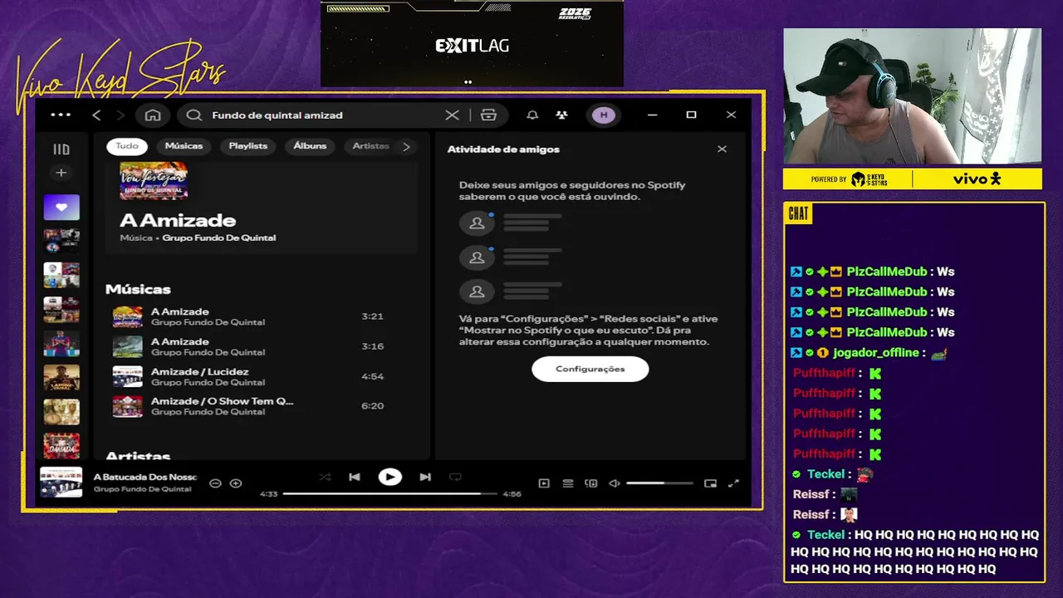Open Grupo Fundo De Quintal in player bar
1063x598 pixels.
[142, 489]
